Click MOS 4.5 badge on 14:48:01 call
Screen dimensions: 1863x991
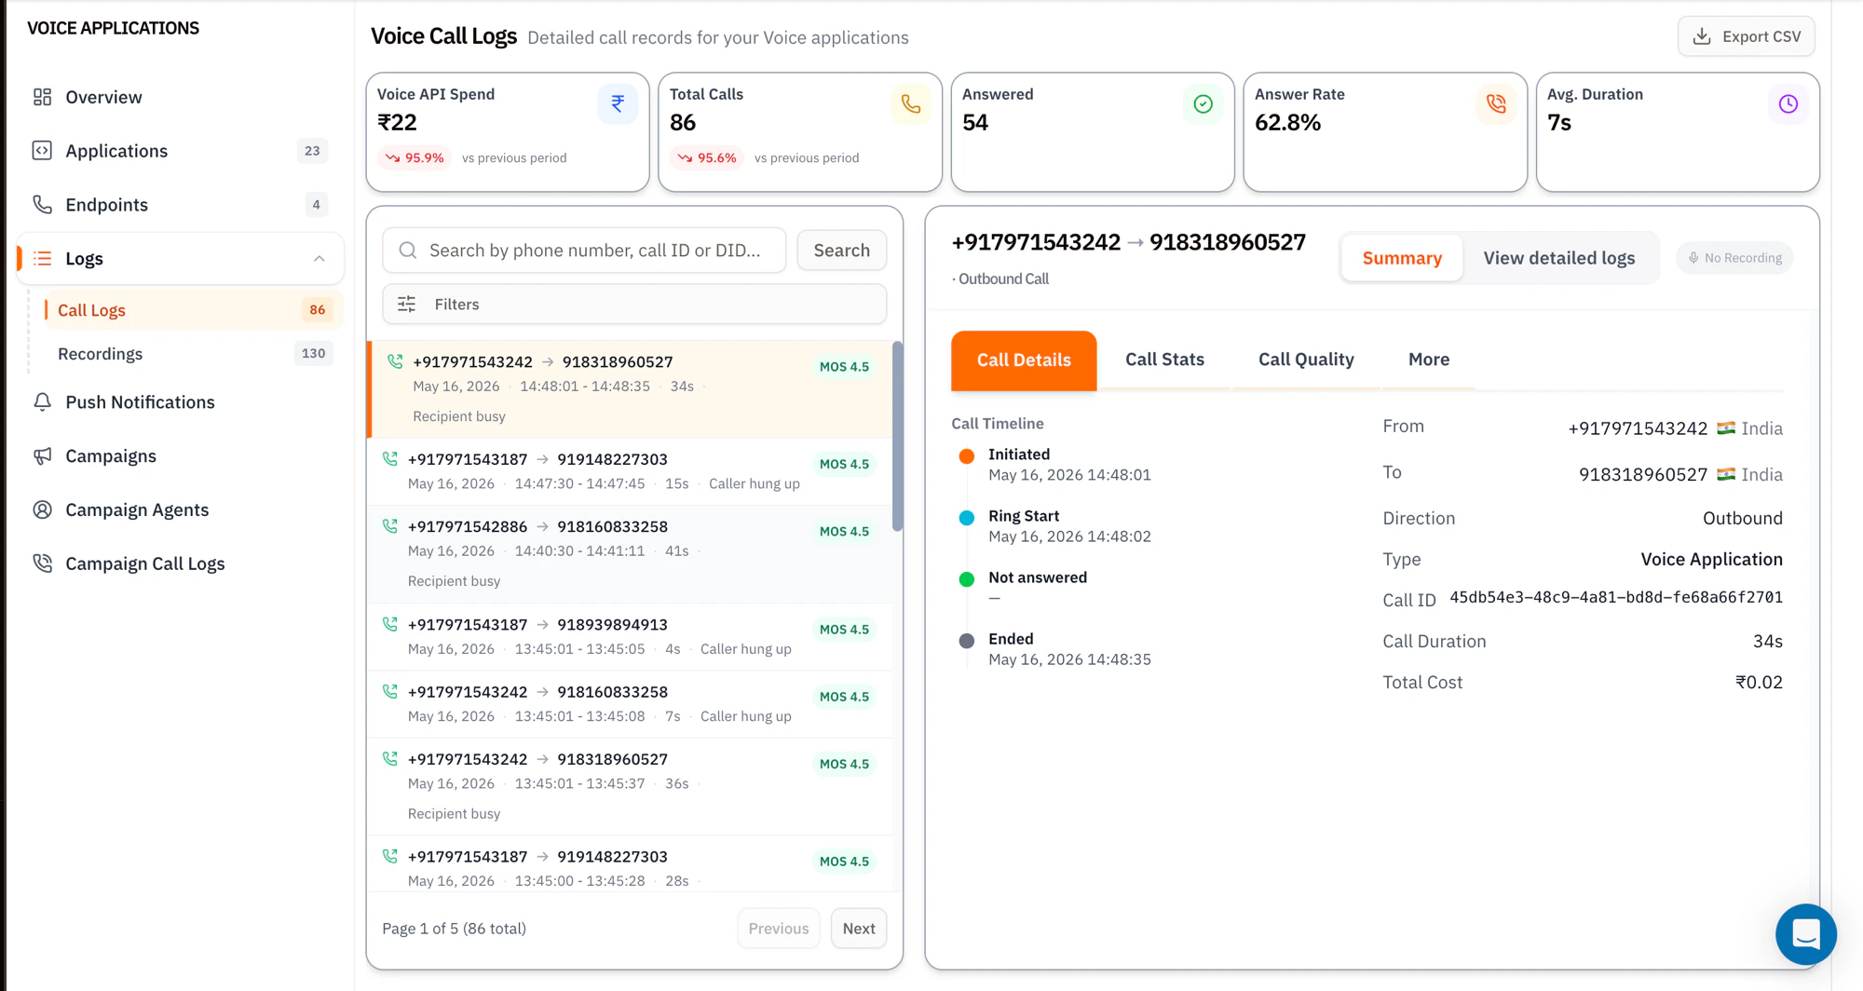(844, 367)
